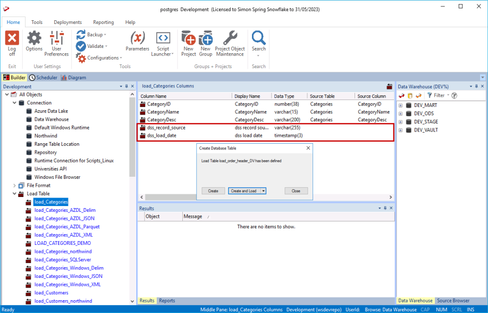Viewport: 488px width, 313px height.
Task: Open the Filter dropdown arrow
Action: pyautogui.click(x=448, y=95)
